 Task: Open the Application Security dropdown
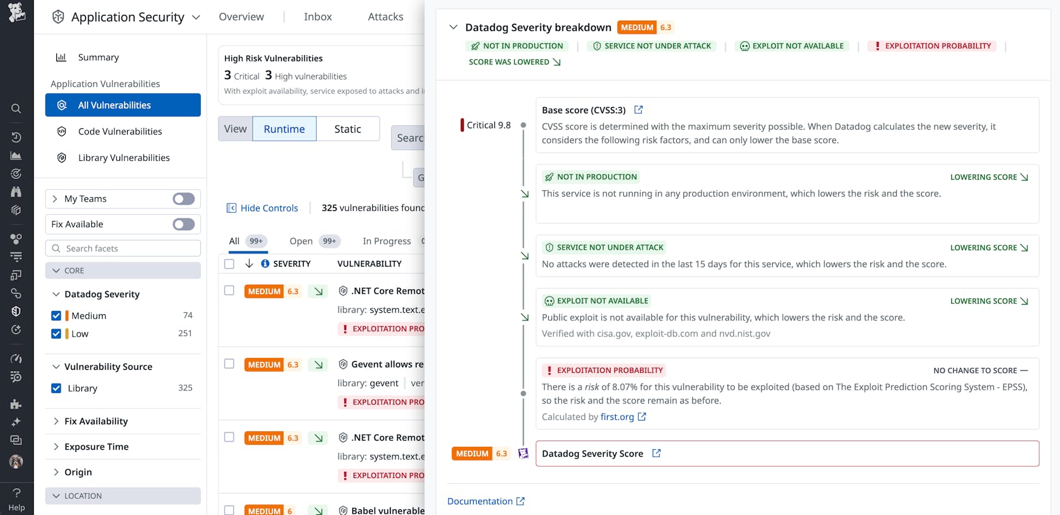click(x=196, y=18)
